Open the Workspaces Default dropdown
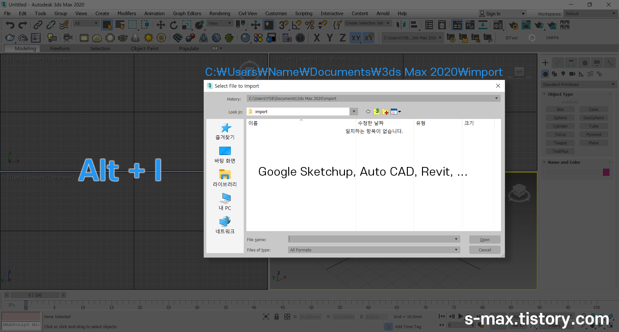The width and height of the screenshot is (619, 332). pyautogui.click(x=590, y=14)
